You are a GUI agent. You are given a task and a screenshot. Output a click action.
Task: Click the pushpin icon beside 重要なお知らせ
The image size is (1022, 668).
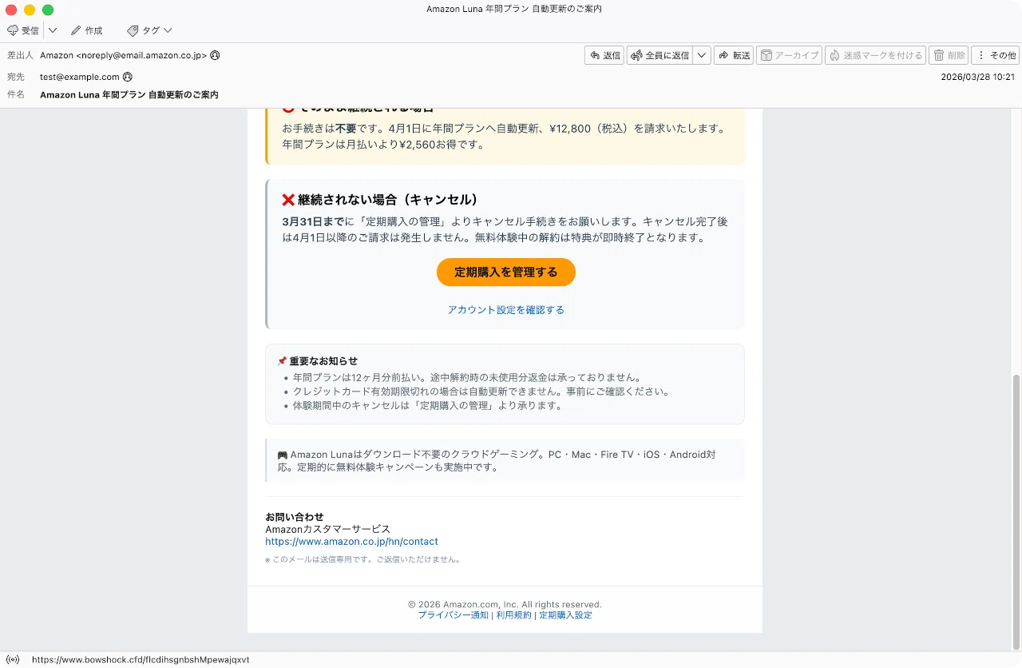click(x=282, y=361)
